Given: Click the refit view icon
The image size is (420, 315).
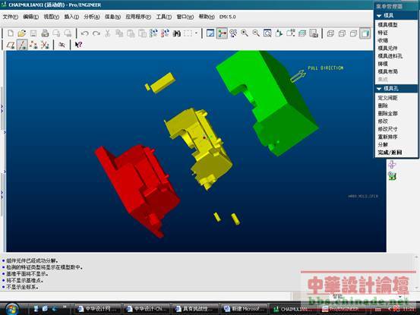Looking at the screenshot, I should point(267,33).
